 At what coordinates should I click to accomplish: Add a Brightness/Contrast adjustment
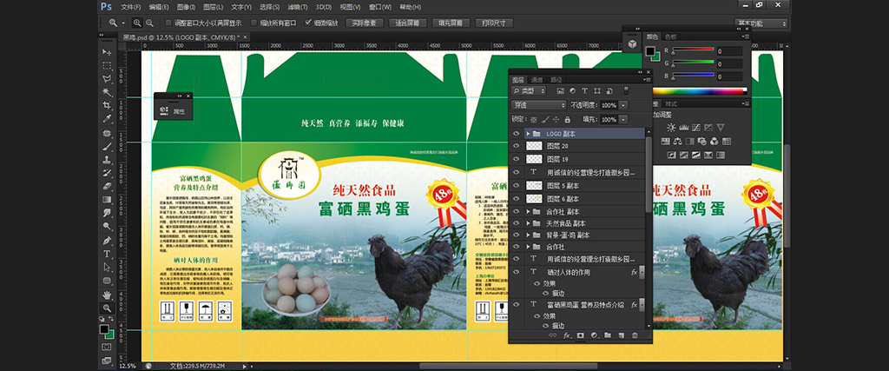click(x=671, y=128)
